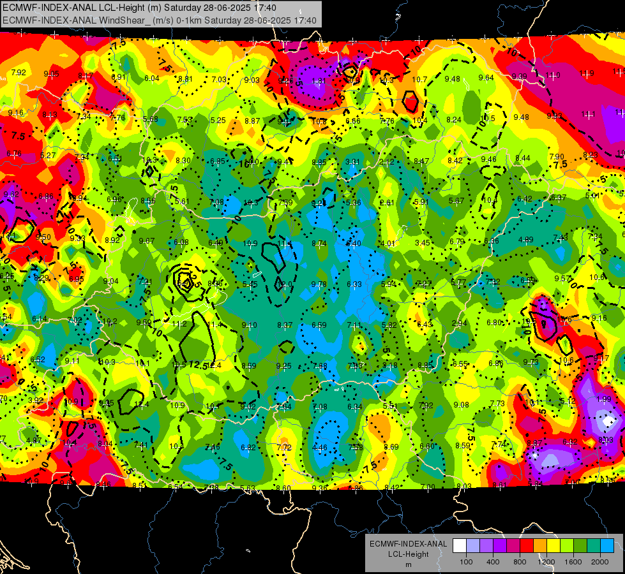This screenshot has width=625, height=574.
Task: Click the red legend swatch
Action: (527, 546)
